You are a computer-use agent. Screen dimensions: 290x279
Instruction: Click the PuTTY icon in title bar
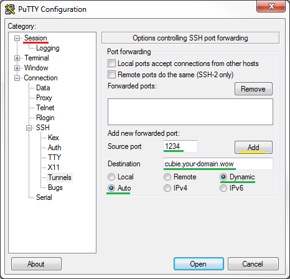click(10, 9)
